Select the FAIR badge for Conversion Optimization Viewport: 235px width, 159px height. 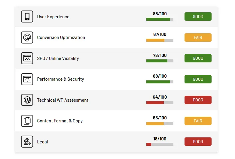click(x=198, y=37)
